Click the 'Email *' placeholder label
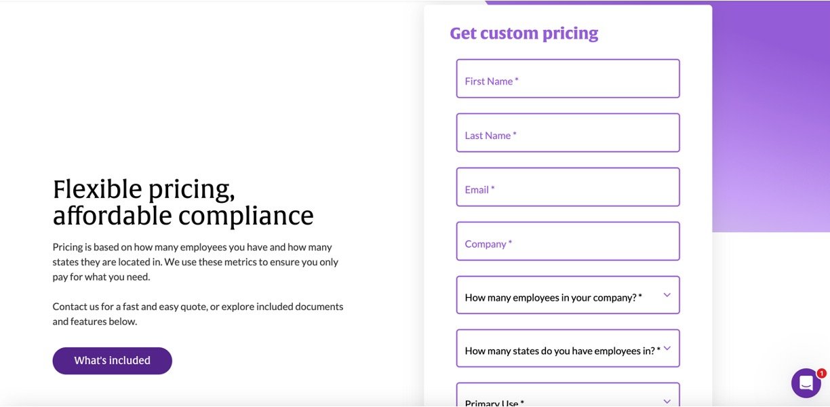 point(479,190)
